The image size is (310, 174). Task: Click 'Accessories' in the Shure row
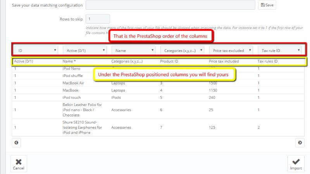(121, 128)
